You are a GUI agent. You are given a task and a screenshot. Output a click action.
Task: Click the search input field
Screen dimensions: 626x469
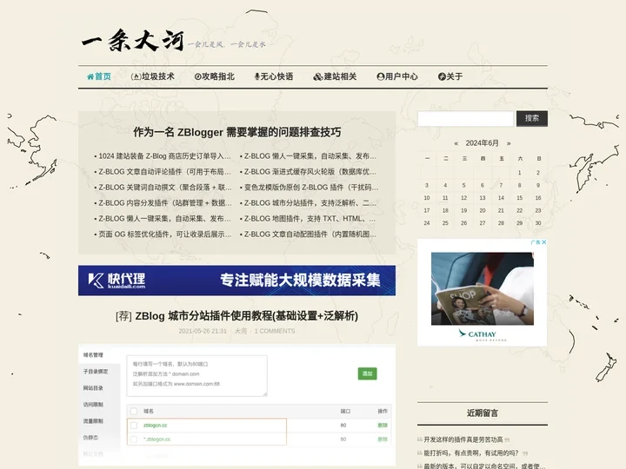pyautogui.click(x=465, y=118)
